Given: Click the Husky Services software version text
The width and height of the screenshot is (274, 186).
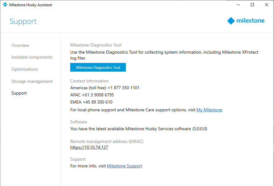Looking at the screenshot, I should [x=200, y=128].
